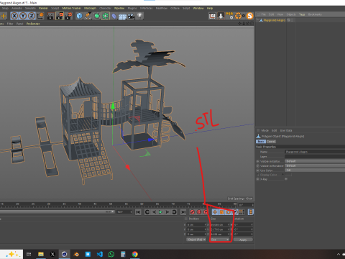Image resolution: width=345 pixels, height=259 pixels.
Task: Add a Subdivision Surface generator
Action: click(96, 16)
